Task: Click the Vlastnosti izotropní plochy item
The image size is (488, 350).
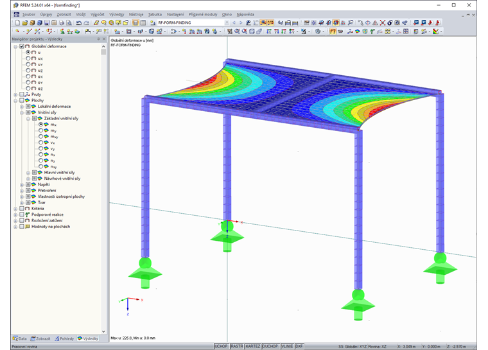Action: 61,197
